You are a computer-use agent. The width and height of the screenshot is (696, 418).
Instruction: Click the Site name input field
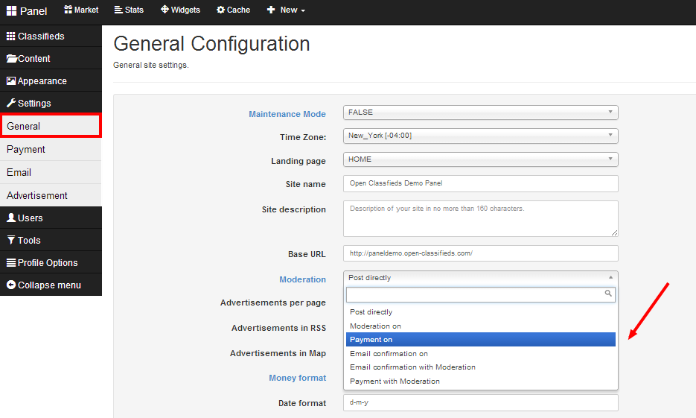tap(480, 183)
